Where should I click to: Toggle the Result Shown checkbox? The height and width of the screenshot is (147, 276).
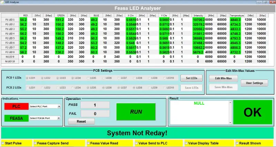[237, 143]
